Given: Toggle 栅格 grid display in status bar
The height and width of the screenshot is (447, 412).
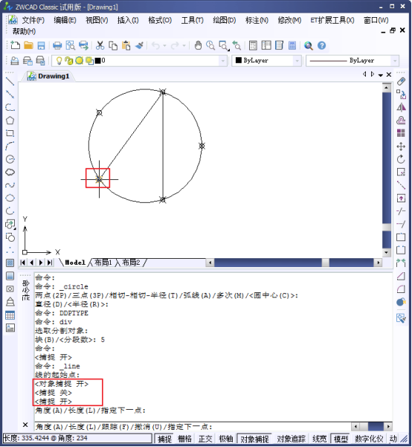Looking at the screenshot, I should tap(184, 439).
